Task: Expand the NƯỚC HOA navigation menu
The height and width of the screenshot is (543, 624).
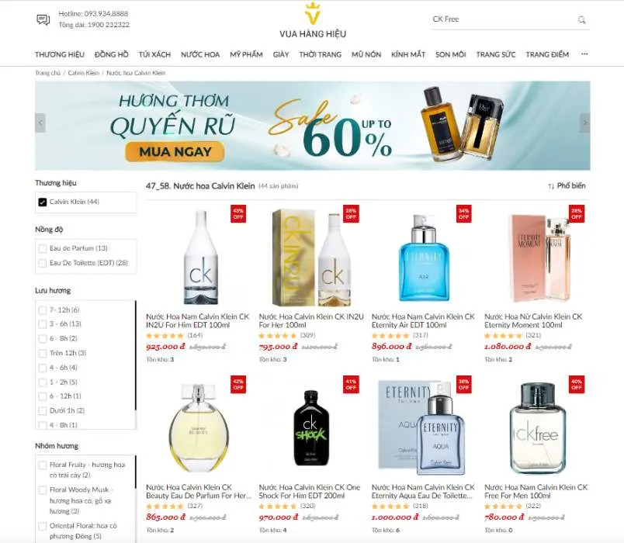Action: pos(200,54)
